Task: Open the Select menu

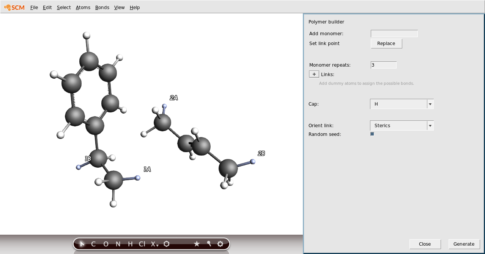Action: [x=63, y=7]
